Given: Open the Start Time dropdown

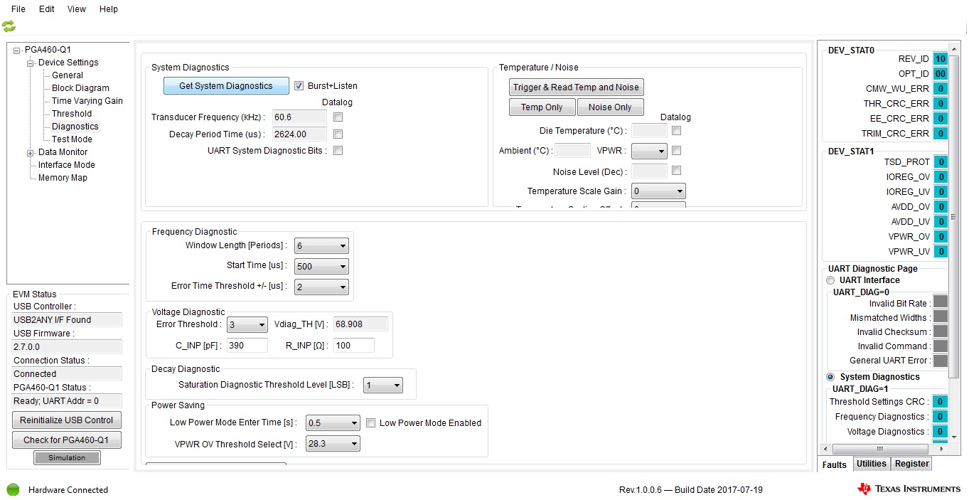Looking at the screenshot, I should coord(321,267).
